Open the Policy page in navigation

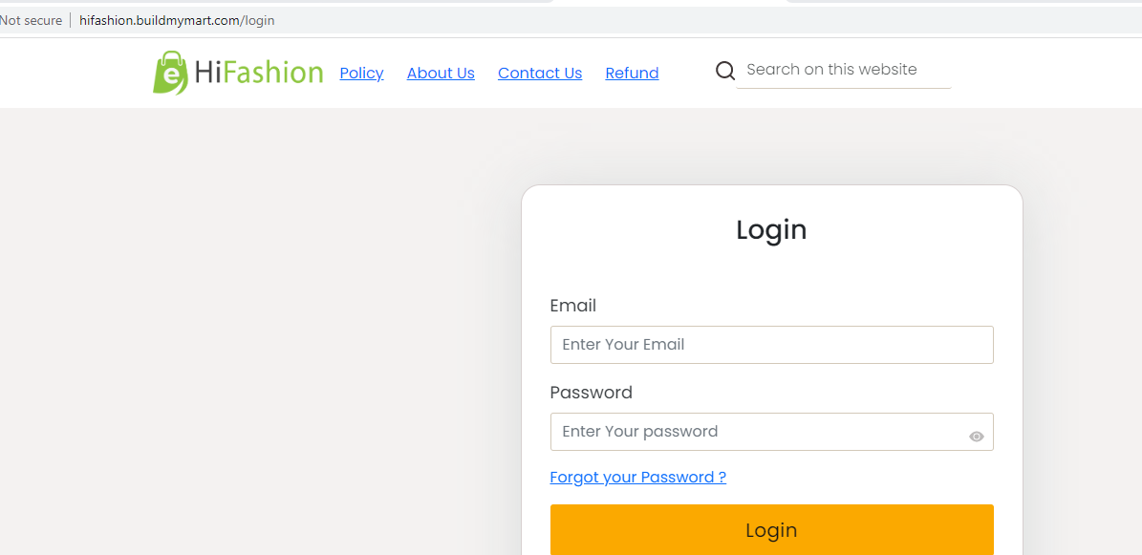click(361, 73)
